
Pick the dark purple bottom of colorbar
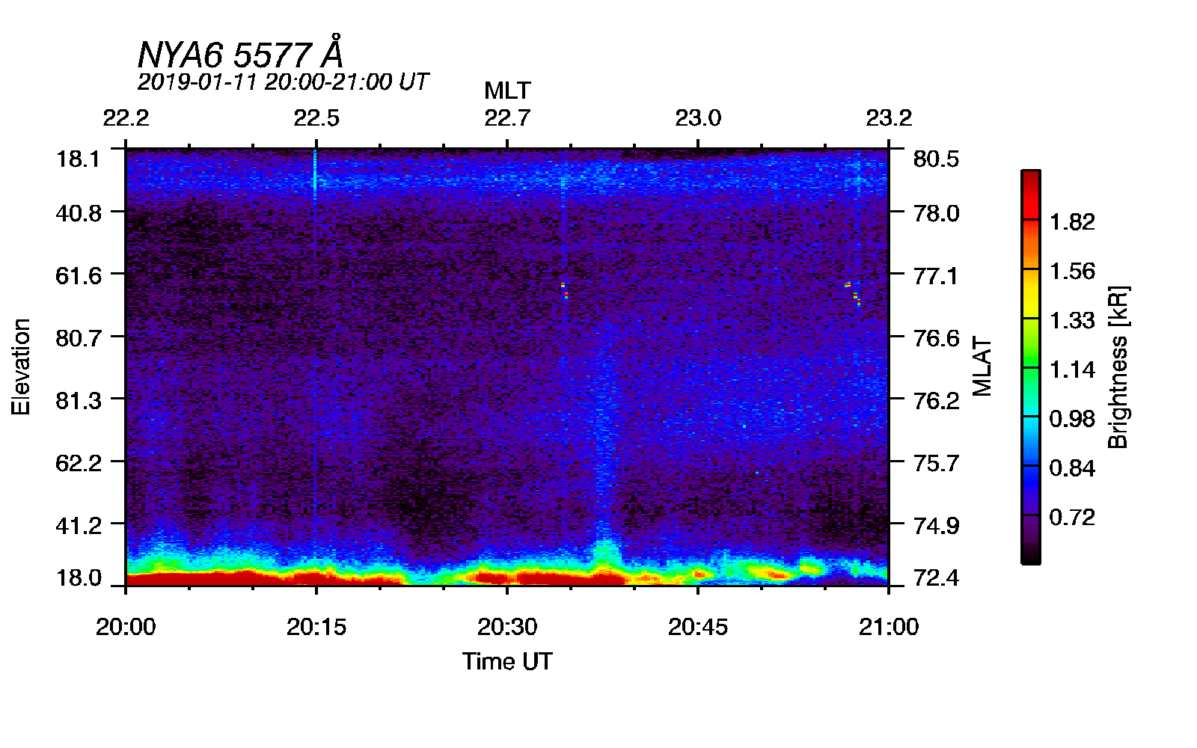[1030, 539]
